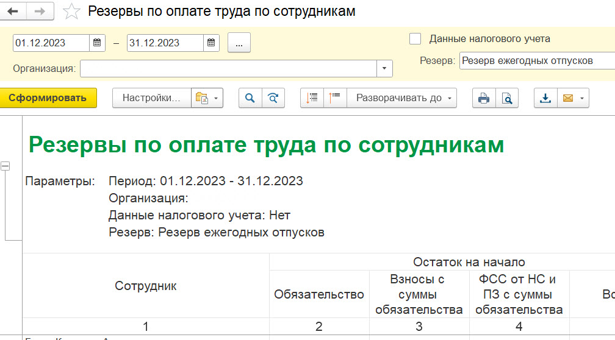Open calendar for start date 01.12.2023
This screenshot has width=615, height=340.
pos(97,43)
